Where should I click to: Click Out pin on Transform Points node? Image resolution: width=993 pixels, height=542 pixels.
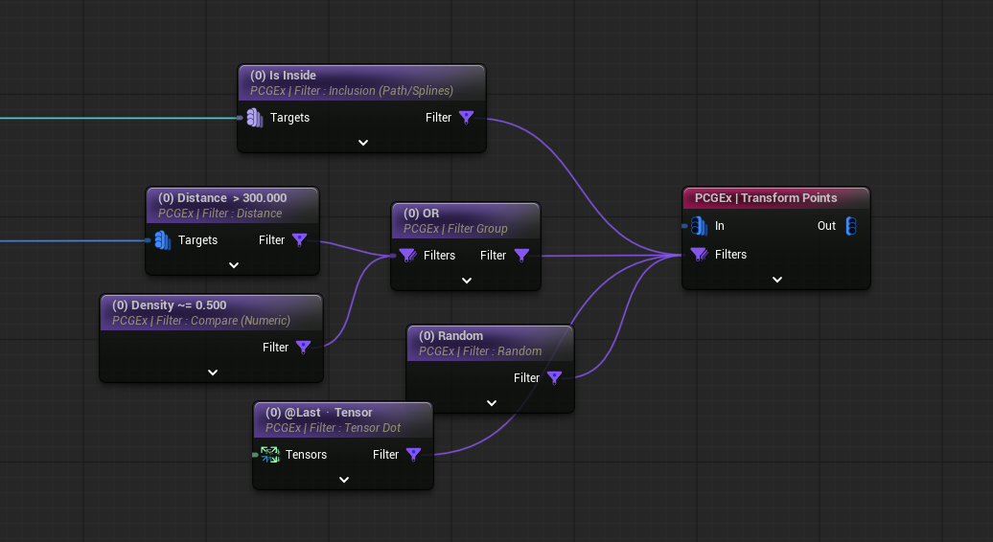851,226
